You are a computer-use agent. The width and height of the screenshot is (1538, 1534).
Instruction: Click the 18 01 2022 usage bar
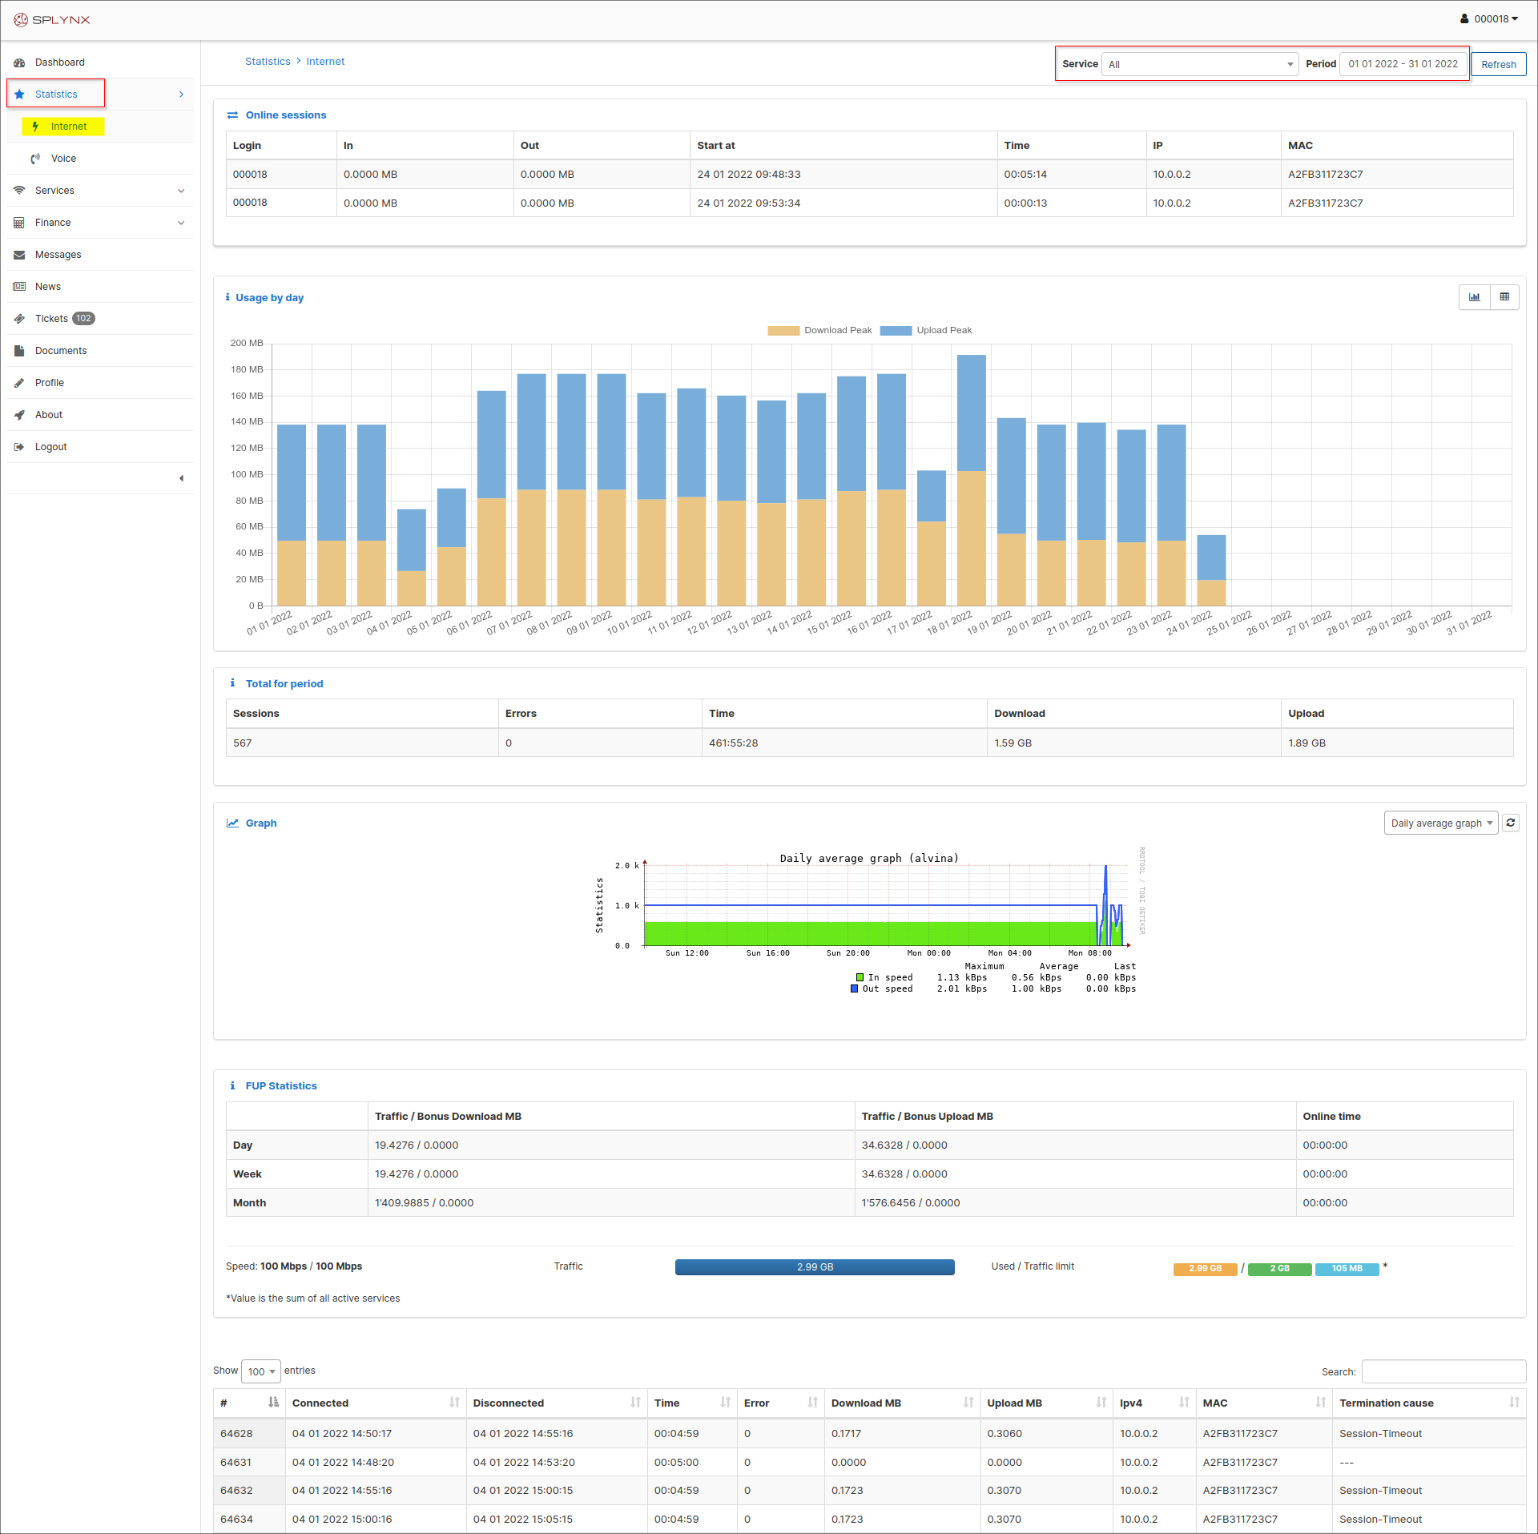[972, 481]
